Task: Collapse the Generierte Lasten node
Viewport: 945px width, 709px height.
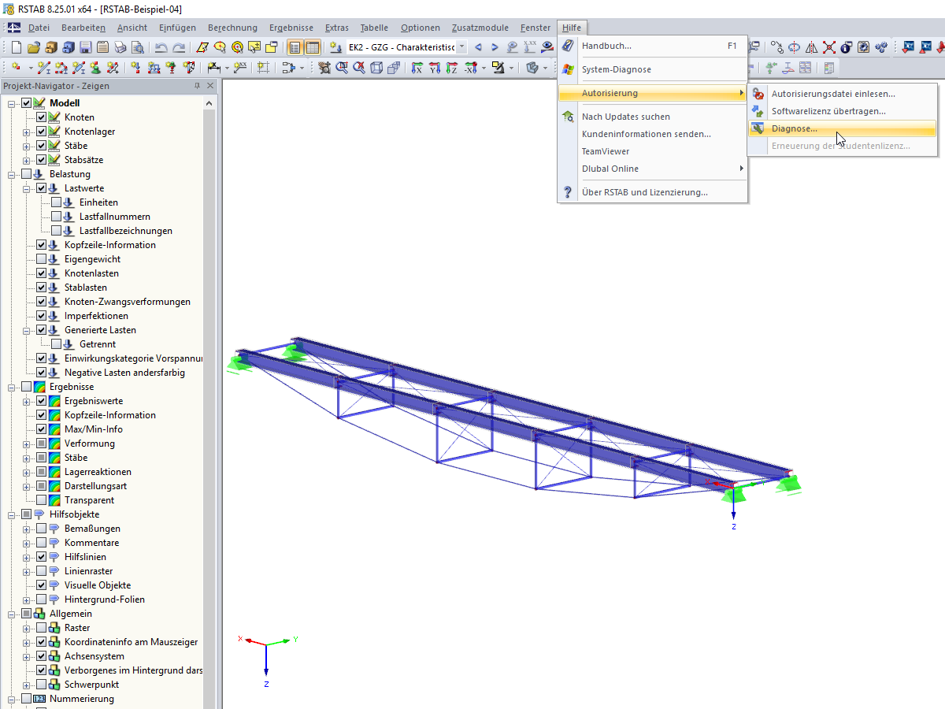Action: (x=27, y=330)
